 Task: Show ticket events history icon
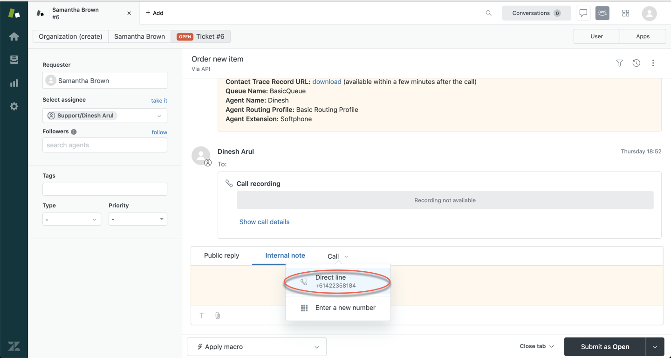[636, 63]
